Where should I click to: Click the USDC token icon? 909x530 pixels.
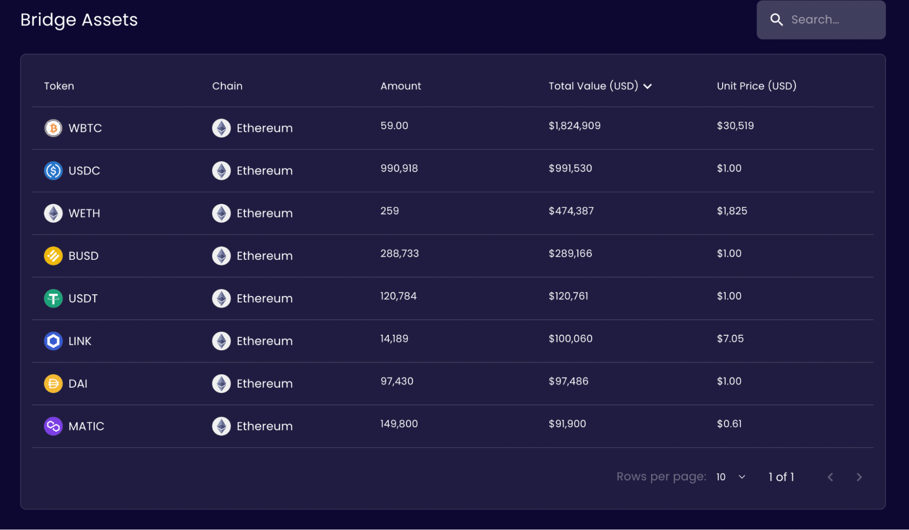pyautogui.click(x=53, y=171)
